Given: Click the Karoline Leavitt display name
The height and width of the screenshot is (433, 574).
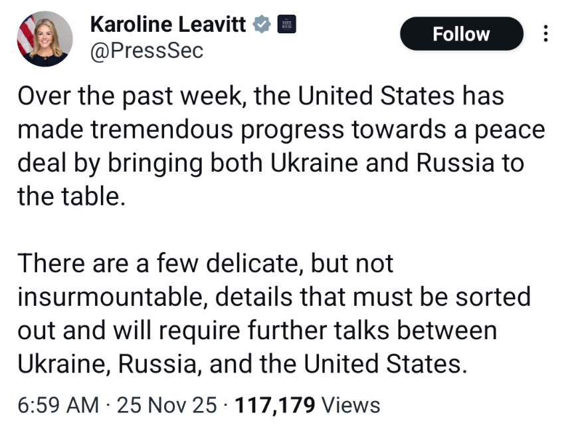Looking at the screenshot, I should 168,25.
